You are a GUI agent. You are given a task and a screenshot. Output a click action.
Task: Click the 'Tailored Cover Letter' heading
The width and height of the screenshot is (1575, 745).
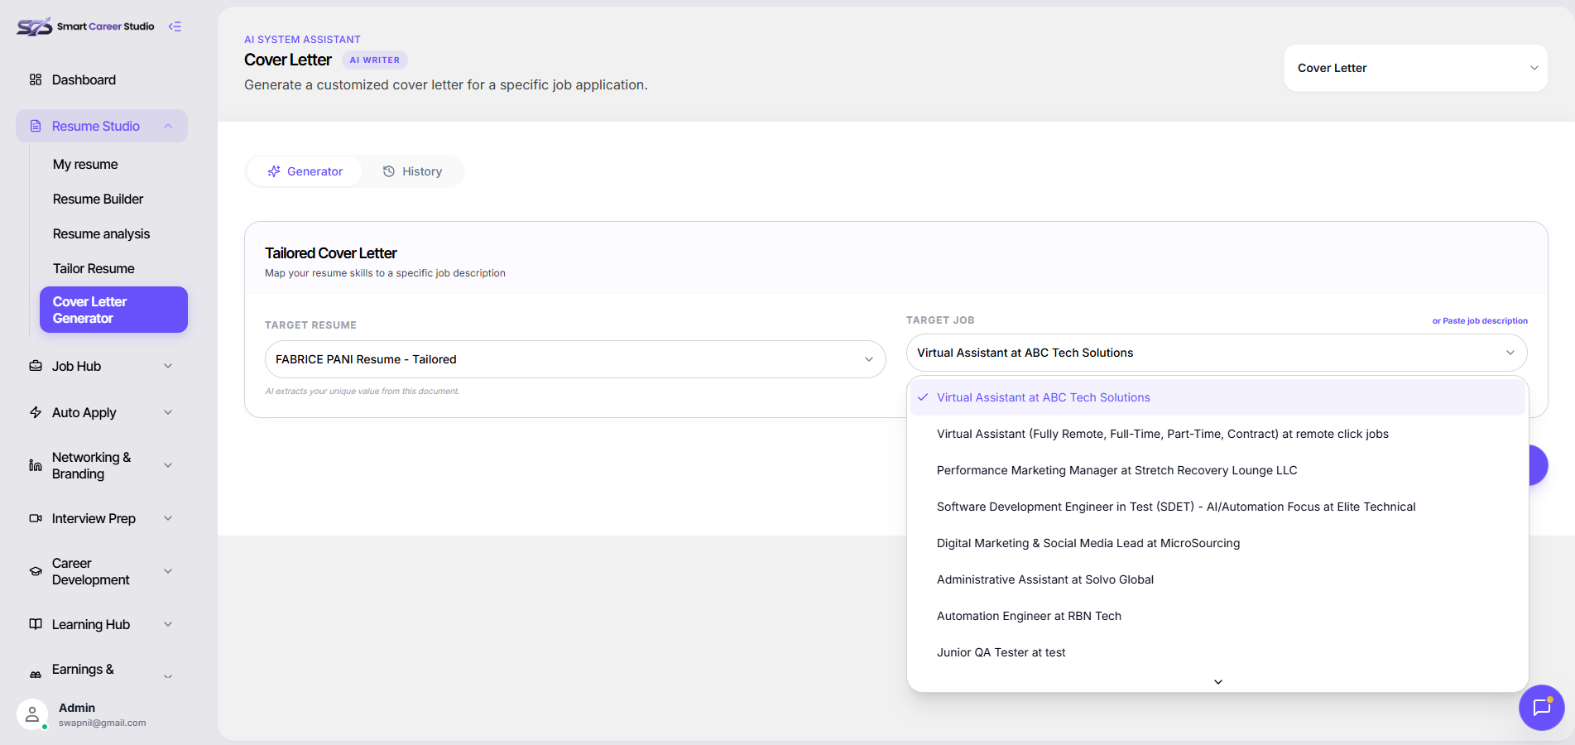(331, 253)
